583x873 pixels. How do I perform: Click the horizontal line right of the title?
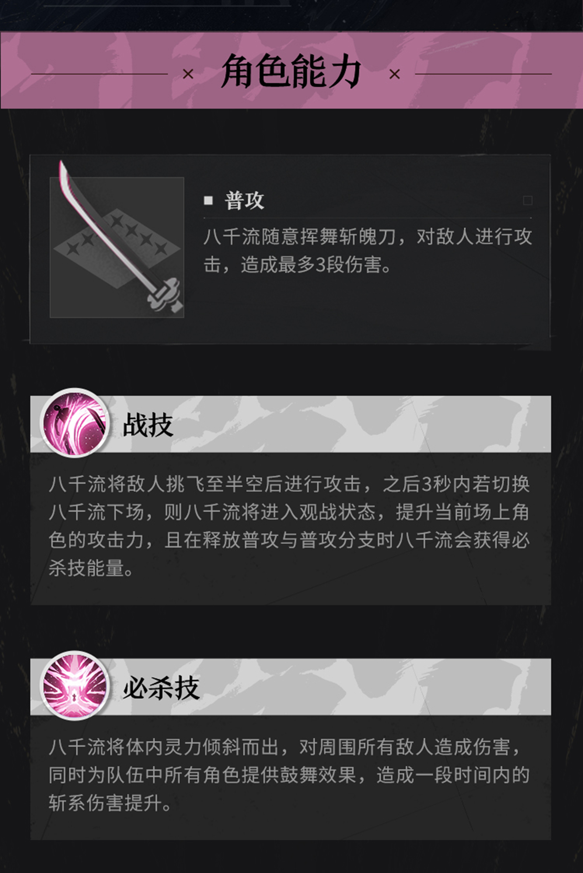(483, 74)
